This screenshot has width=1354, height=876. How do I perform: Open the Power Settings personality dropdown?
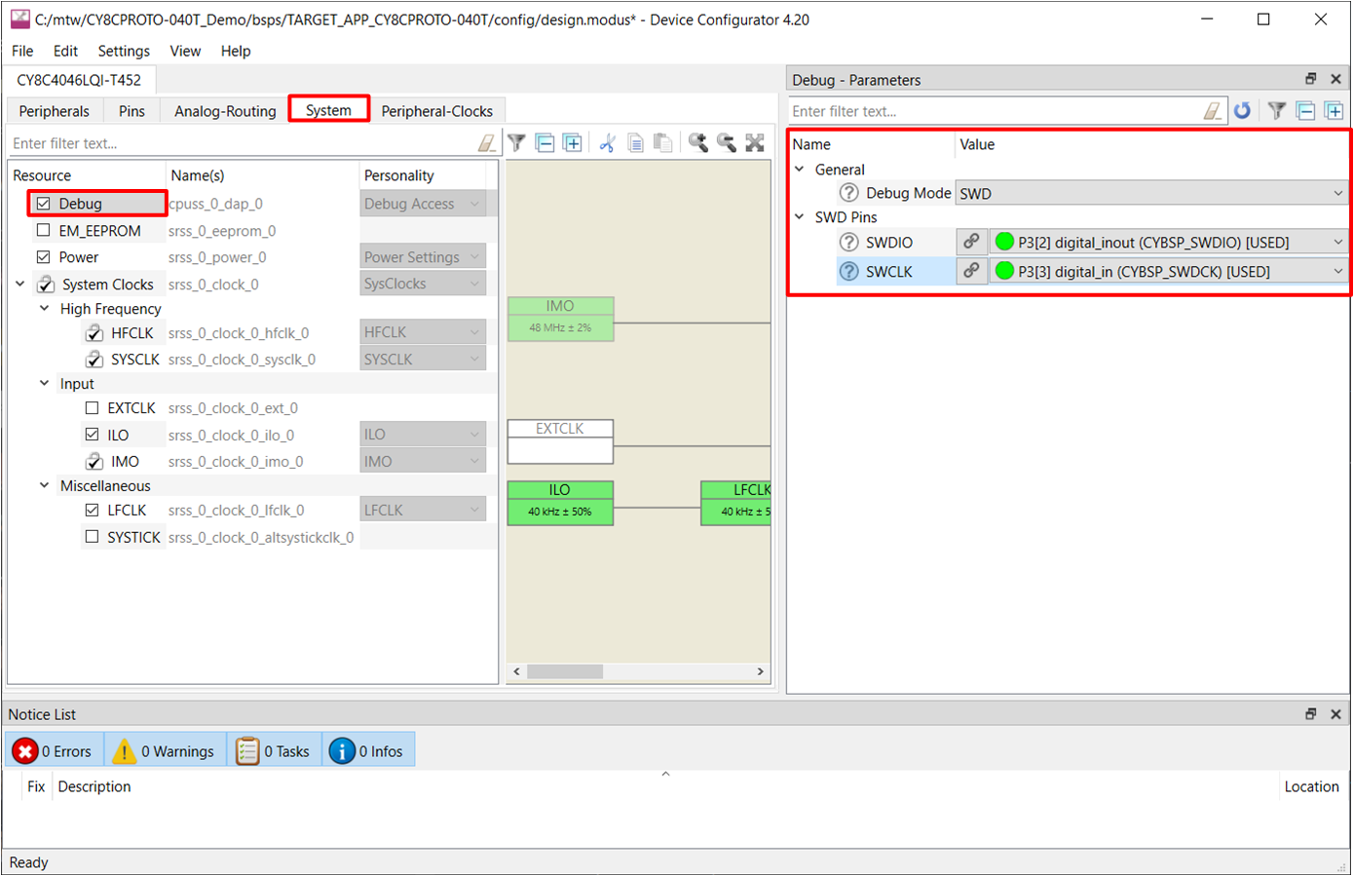coord(423,257)
